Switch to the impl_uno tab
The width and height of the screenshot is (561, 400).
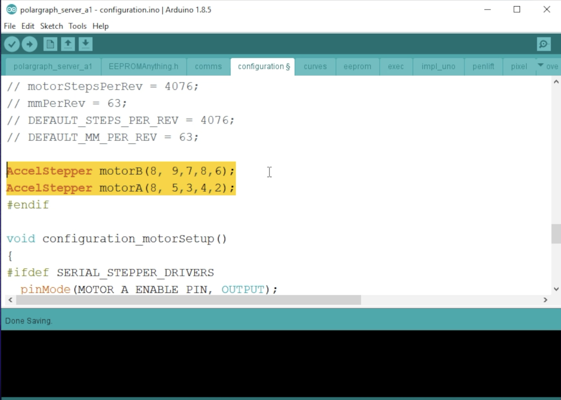(x=438, y=66)
